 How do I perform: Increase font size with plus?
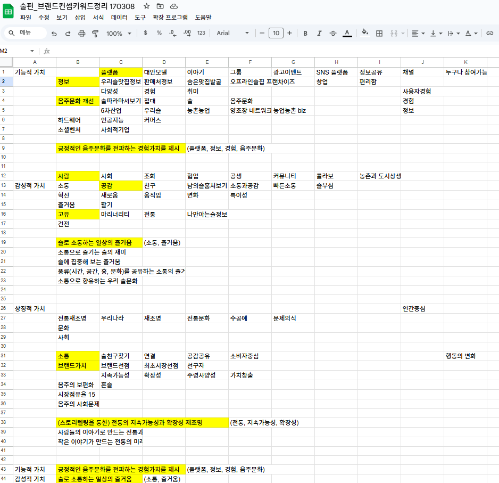click(x=289, y=33)
